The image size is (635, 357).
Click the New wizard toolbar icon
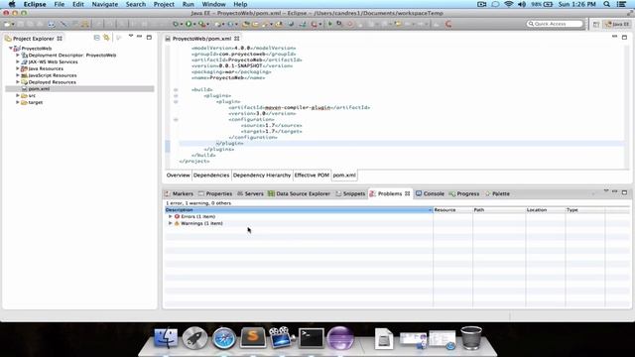click(7, 24)
